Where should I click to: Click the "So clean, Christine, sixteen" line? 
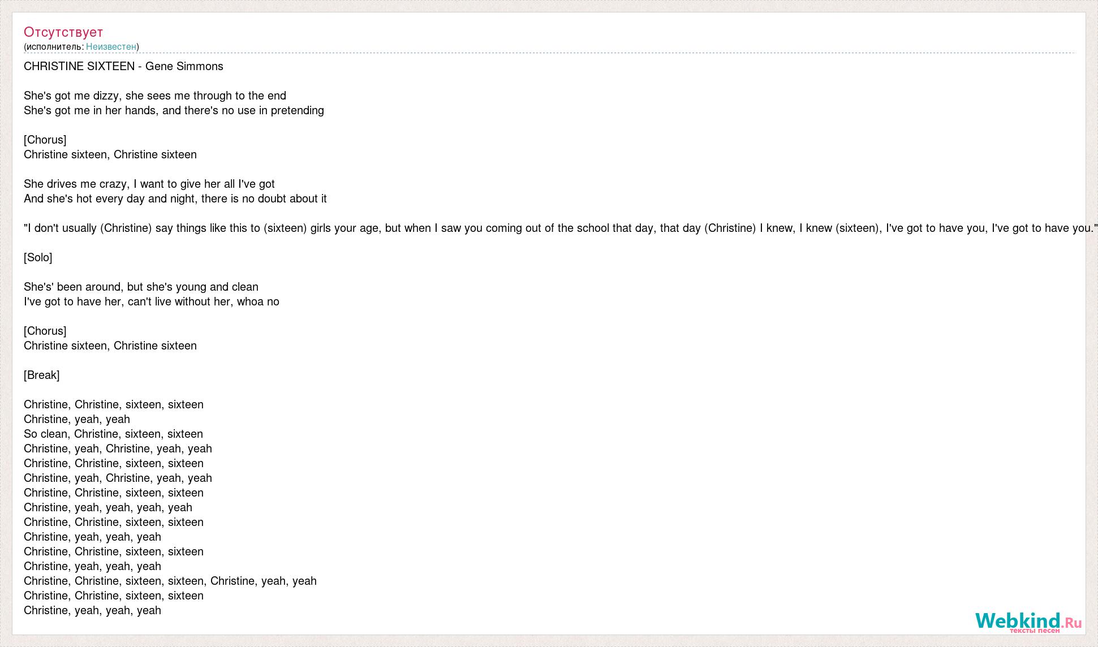point(113,434)
